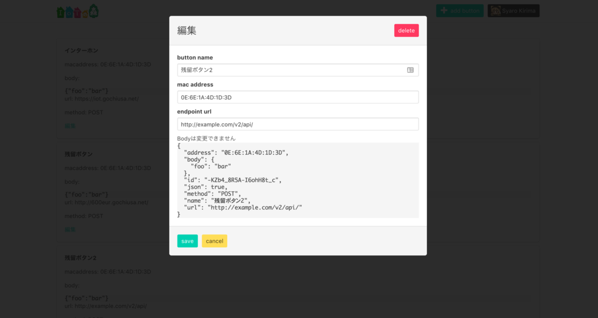Click the 編集 dialog title
The width and height of the screenshot is (598, 318).
pyautogui.click(x=186, y=30)
